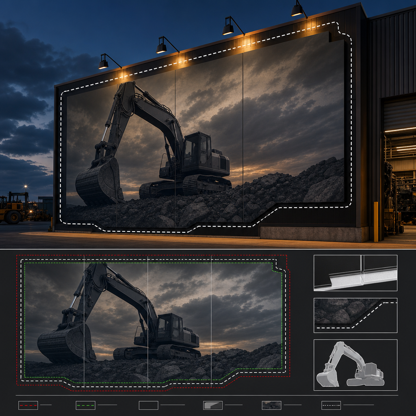Open the gray excavator model thumbnail

pyautogui.click(x=355, y=365)
